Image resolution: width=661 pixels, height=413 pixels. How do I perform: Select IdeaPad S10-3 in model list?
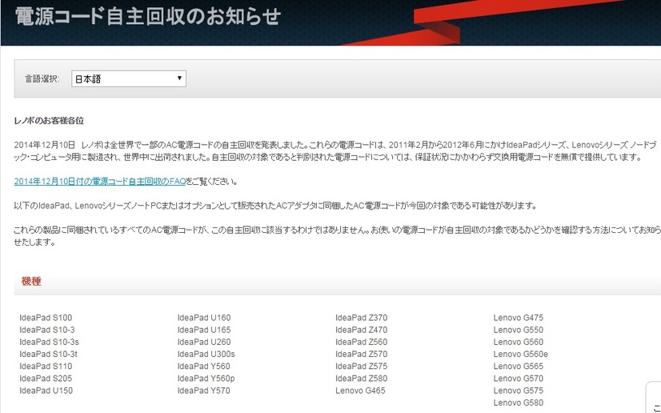point(46,330)
